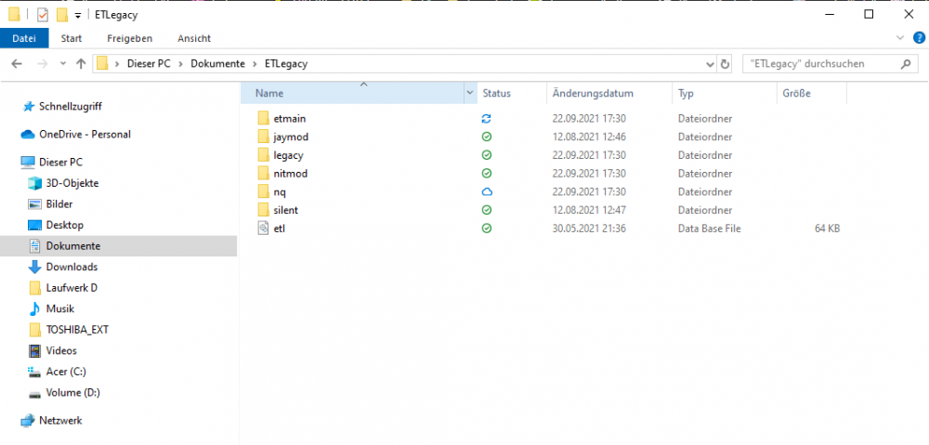Switch to the Freigeben ribbon tab
The height and width of the screenshot is (445, 929).
coord(130,38)
